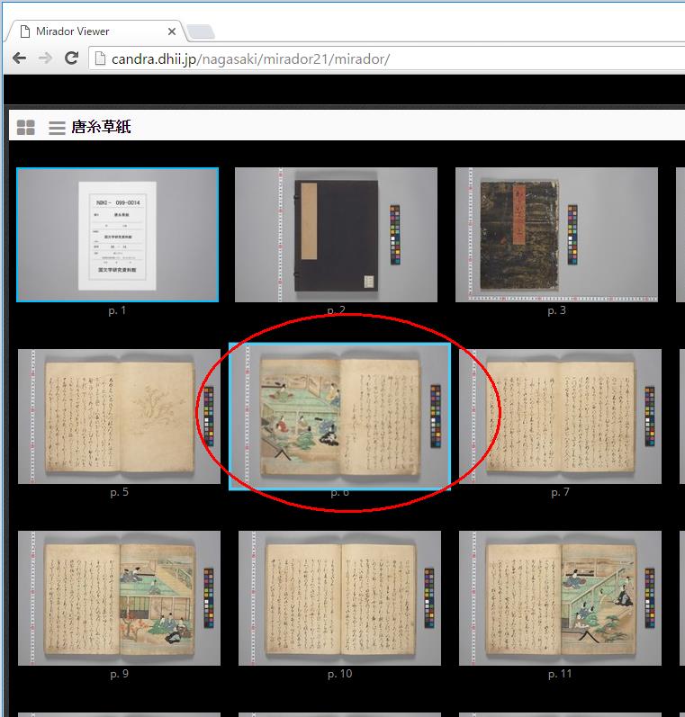Open the p. 2 dark cover thumbnail
Screen dimensions: 685x717
[x=336, y=235]
